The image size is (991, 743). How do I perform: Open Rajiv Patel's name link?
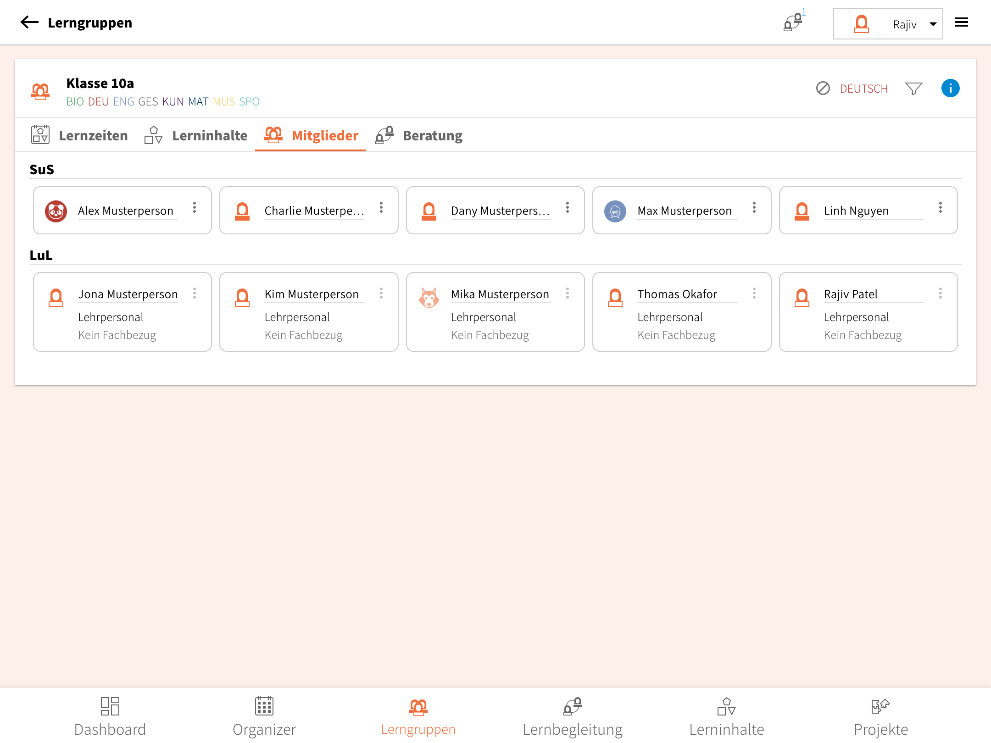pos(850,294)
